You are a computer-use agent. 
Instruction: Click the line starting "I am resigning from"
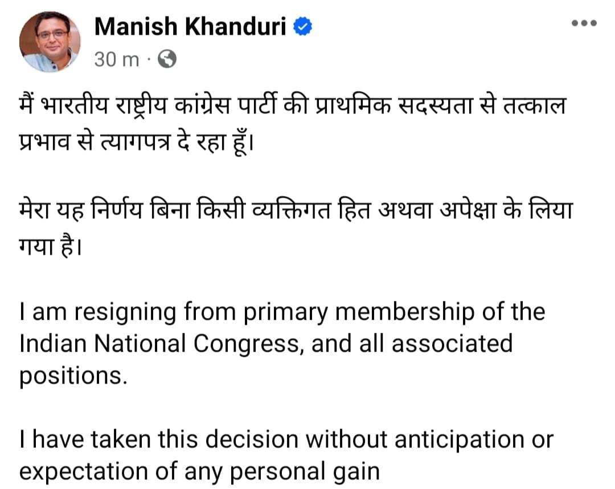[x=282, y=312]
